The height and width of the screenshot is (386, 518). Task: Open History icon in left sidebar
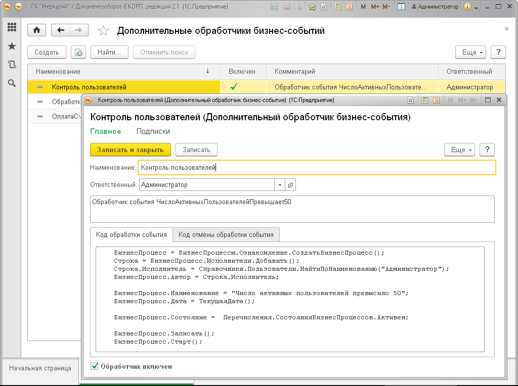[x=12, y=64]
